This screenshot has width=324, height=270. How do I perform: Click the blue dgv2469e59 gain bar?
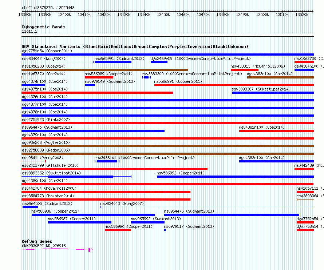(x=159, y=62)
